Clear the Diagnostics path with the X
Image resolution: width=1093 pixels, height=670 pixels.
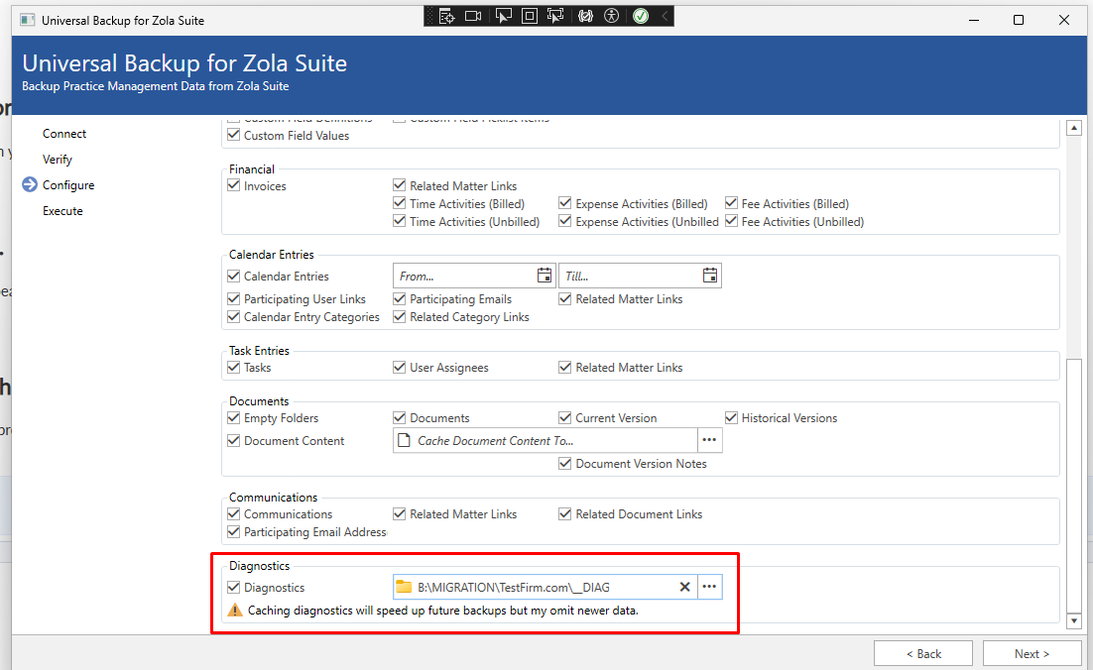(x=684, y=587)
